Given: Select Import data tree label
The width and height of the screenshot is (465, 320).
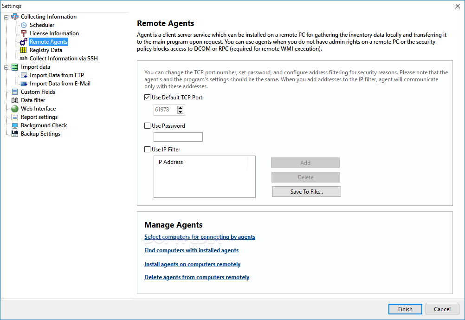Looking at the screenshot, I should [x=35, y=67].
